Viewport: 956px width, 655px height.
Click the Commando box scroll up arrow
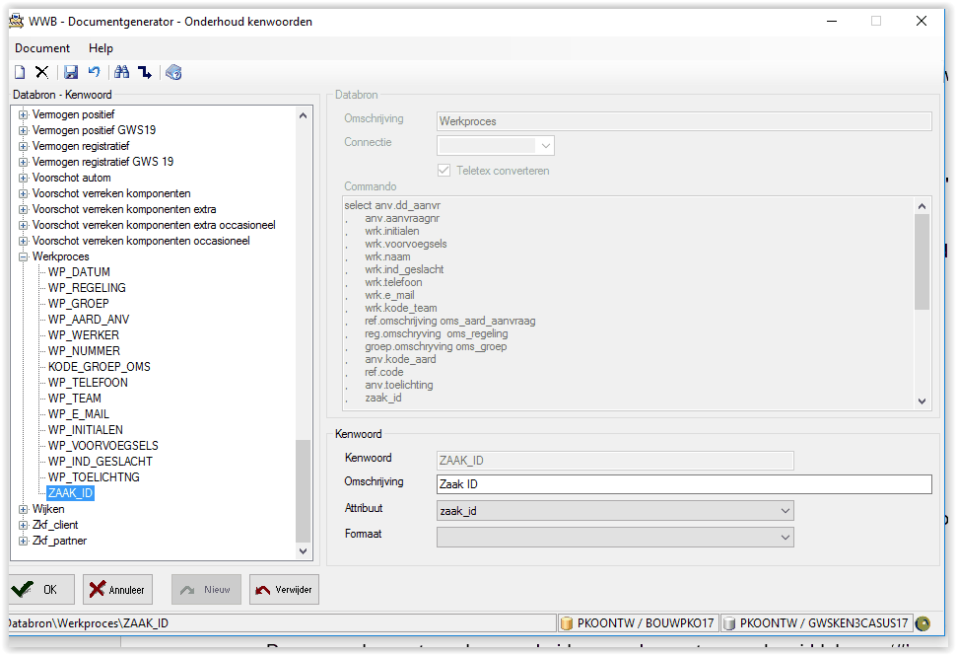click(922, 206)
